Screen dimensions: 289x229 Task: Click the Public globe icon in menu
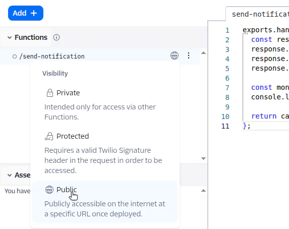click(49, 190)
